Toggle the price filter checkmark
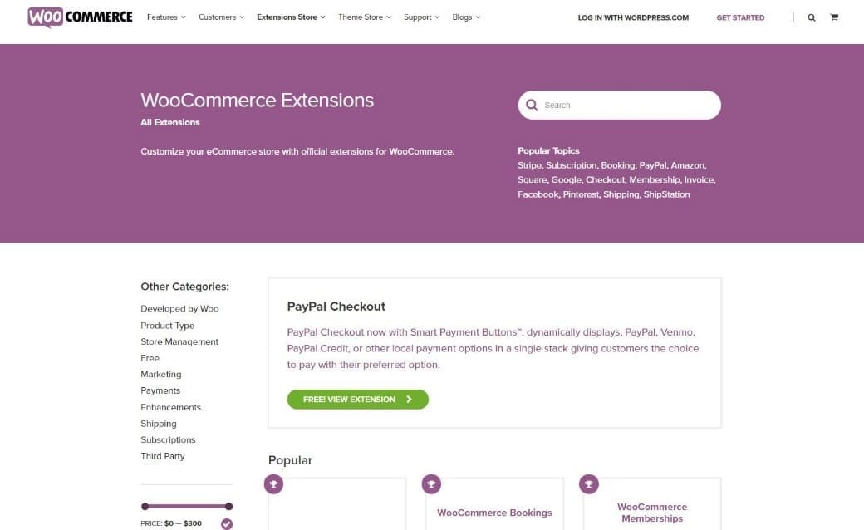The height and width of the screenshot is (530, 864). tap(226, 523)
